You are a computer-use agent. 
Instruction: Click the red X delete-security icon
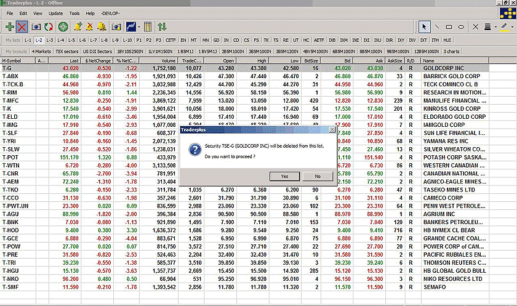pyautogui.click(x=22, y=26)
